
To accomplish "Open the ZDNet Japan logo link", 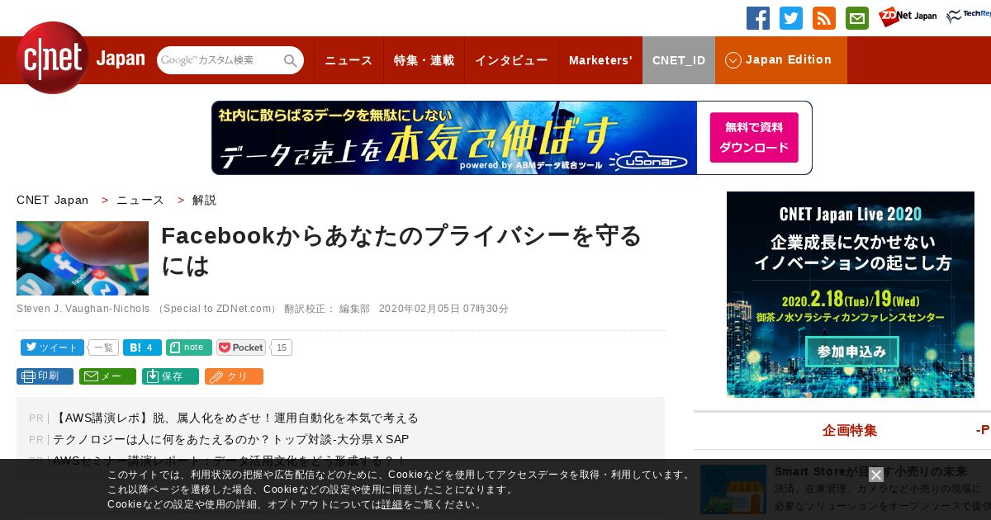I will click(908, 17).
